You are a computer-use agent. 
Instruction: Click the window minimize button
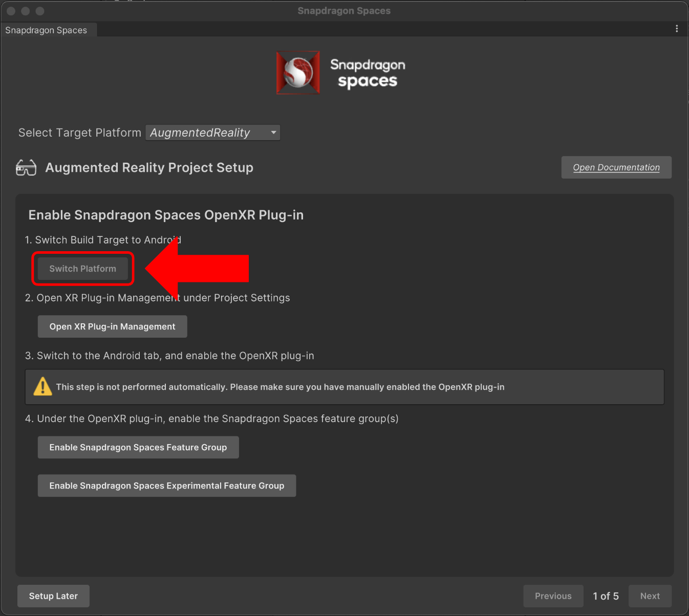(25, 11)
